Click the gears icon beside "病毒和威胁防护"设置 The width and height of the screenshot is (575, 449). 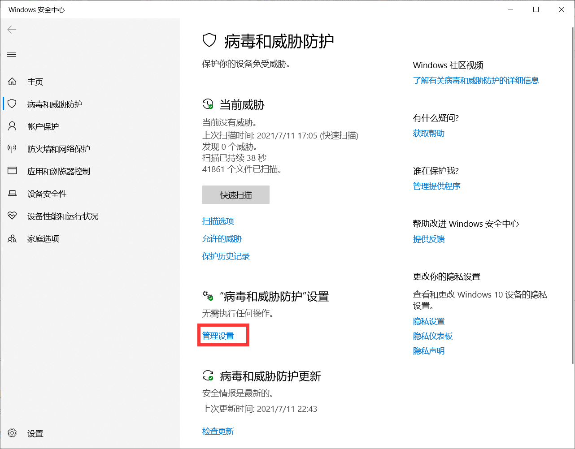(x=208, y=296)
